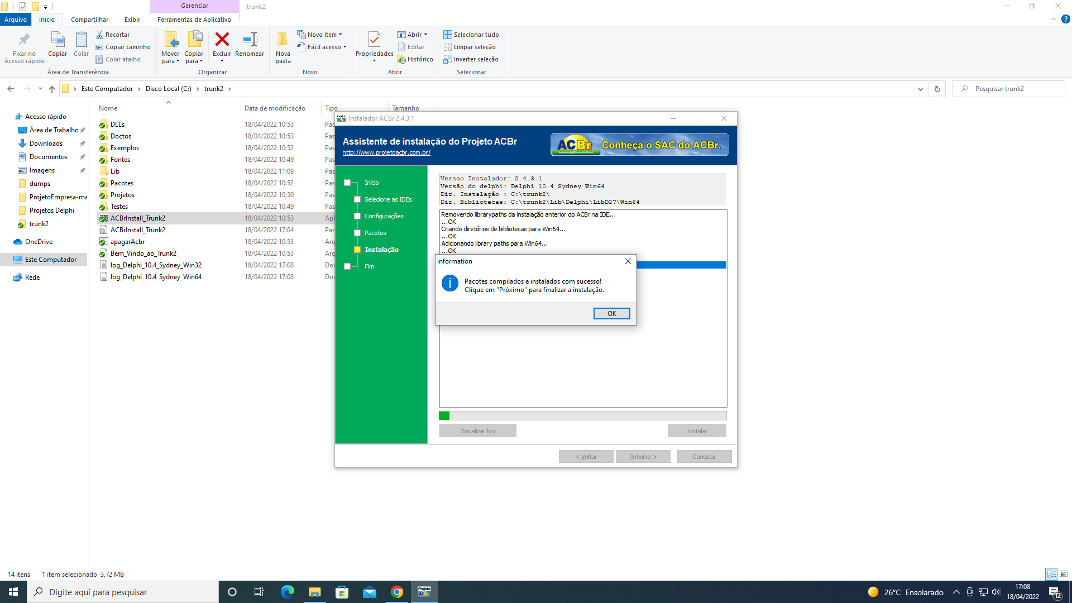The width and height of the screenshot is (1072, 603).
Task: Click Limpar seleção
Action: [470, 47]
